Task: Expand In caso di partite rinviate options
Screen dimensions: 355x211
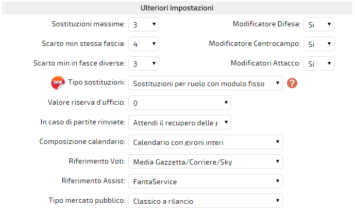Action: click(x=180, y=122)
